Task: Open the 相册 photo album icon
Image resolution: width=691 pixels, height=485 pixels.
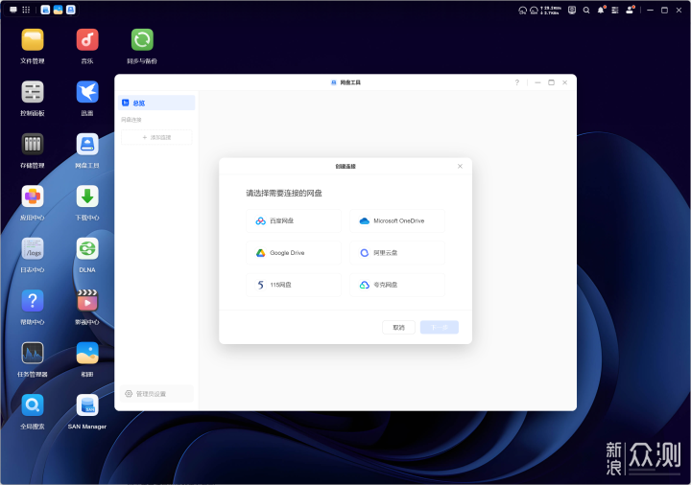Action: point(87,353)
